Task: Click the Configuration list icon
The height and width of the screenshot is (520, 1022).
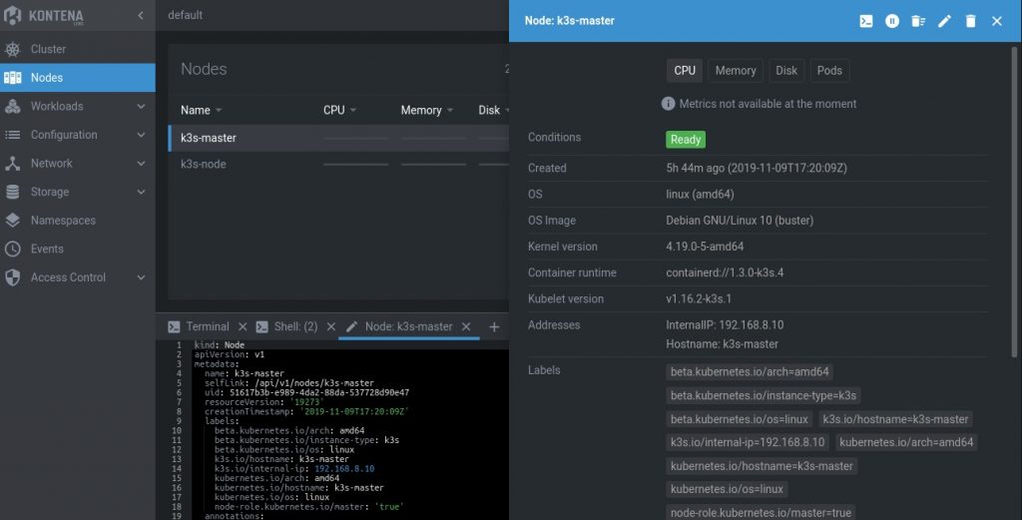Action: click(12, 135)
